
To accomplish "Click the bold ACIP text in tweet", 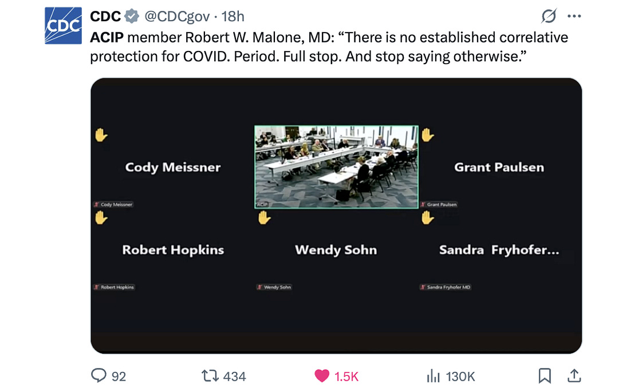I will click(107, 37).
